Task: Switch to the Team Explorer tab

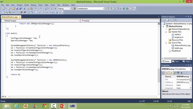Action: click(x=176, y=61)
